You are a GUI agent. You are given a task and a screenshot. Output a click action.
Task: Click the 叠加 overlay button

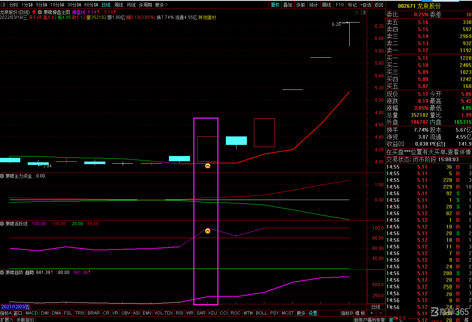coord(288,5)
